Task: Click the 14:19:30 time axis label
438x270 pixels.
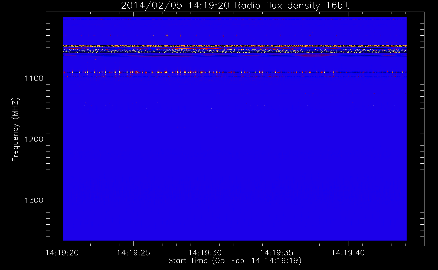Action: [x=205, y=253]
